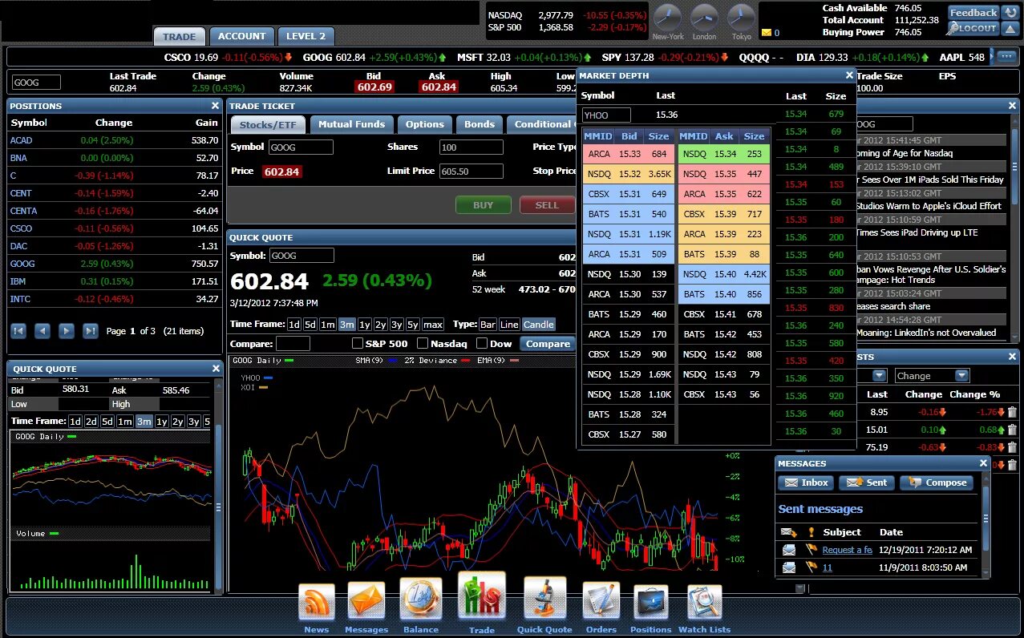This screenshot has width=1024, height=638.
Task: Click the Logout button
Action: pyautogui.click(x=973, y=28)
